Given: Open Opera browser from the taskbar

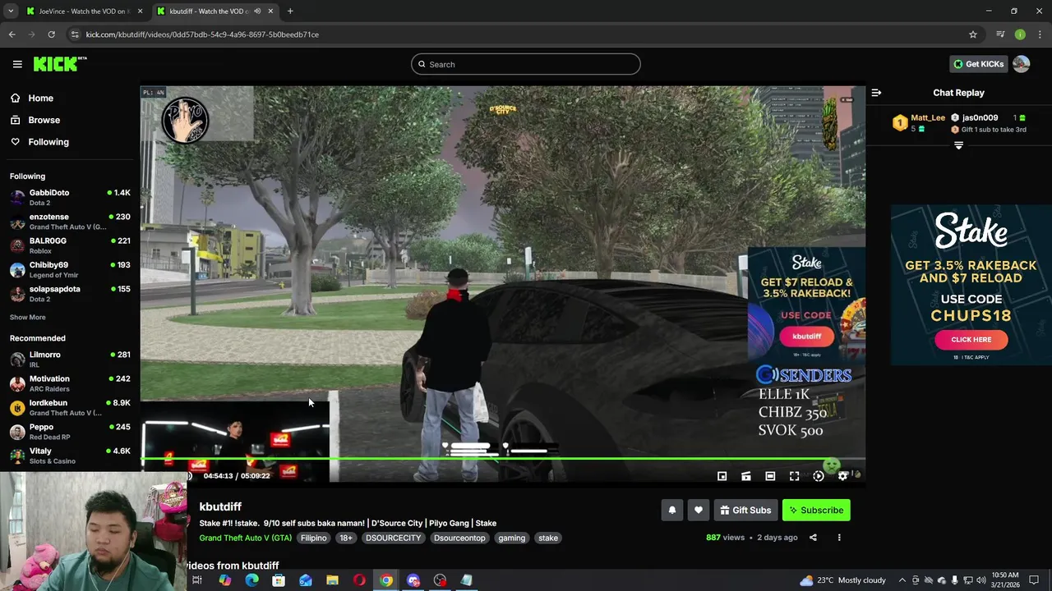Looking at the screenshot, I should click(359, 580).
